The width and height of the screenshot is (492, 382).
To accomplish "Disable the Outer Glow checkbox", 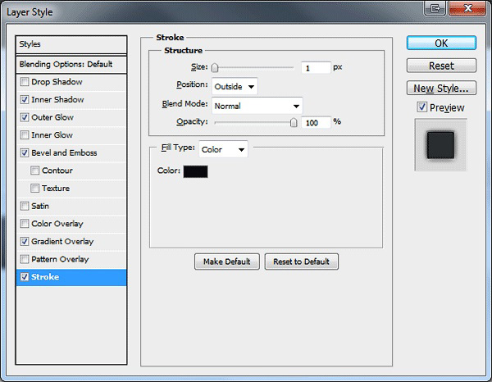I will [x=25, y=117].
